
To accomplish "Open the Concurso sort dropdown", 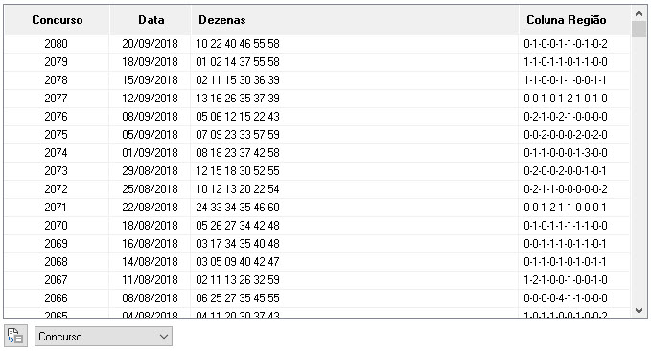I will pyautogui.click(x=103, y=336).
